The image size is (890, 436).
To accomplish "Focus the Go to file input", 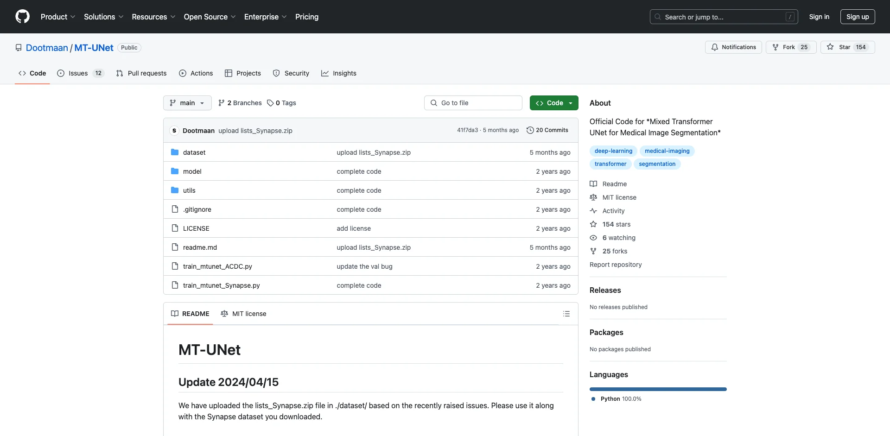I will 473,103.
